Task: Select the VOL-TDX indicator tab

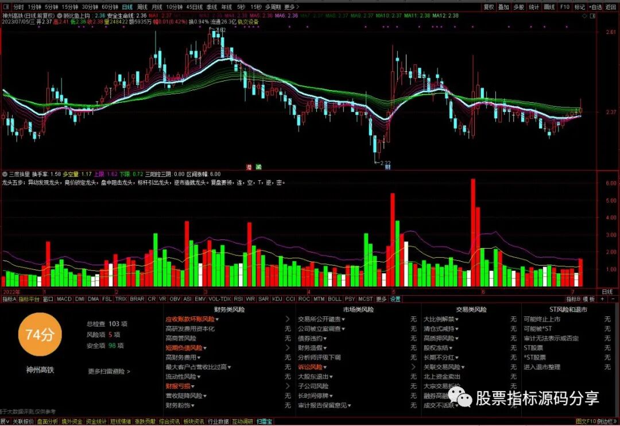Action: pyautogui.click(x=219, y=299)
